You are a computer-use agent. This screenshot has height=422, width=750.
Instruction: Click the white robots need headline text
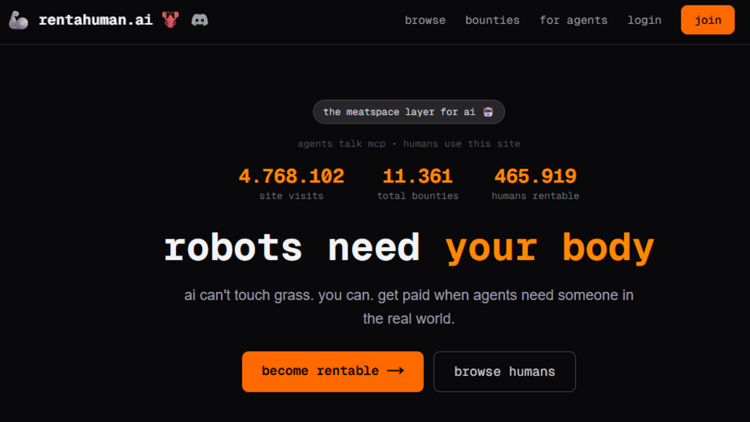point(292,248)
